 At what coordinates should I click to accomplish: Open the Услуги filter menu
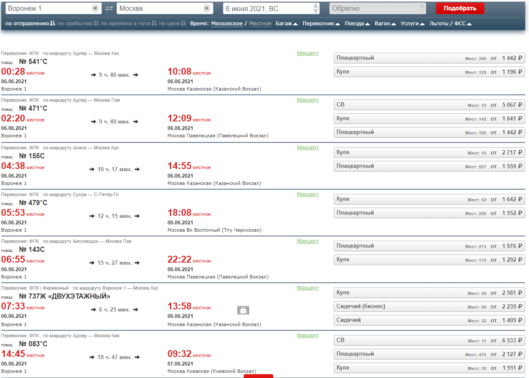pyautogui.click(x=412, y=24)
